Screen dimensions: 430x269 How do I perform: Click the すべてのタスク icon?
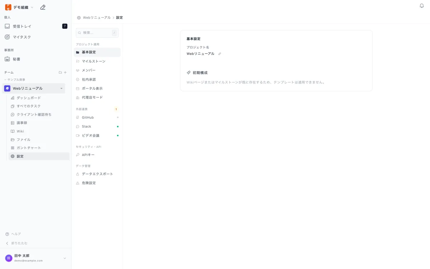coord(13,106)
